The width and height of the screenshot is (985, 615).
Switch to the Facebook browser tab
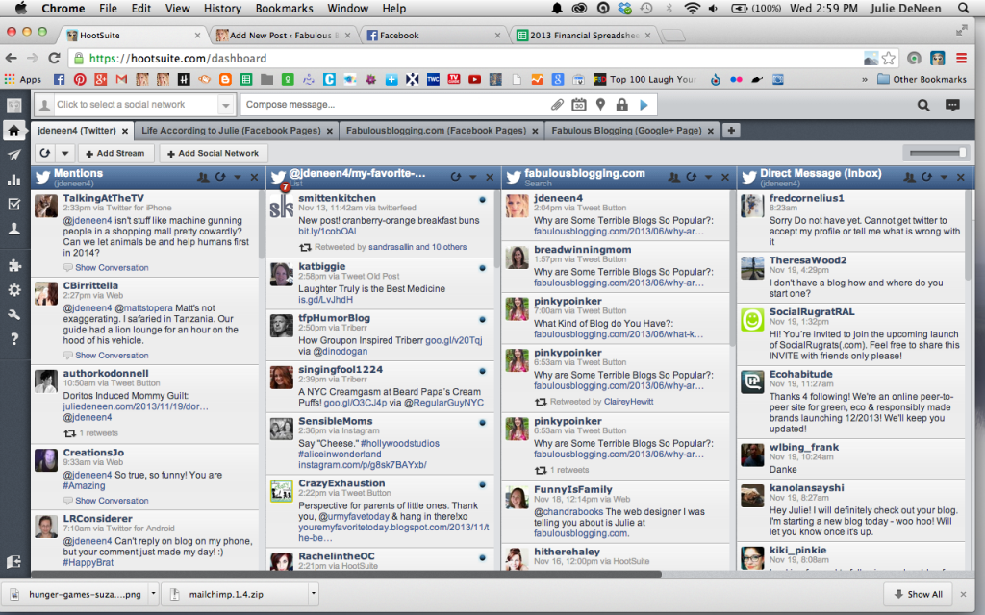(434, 36)
